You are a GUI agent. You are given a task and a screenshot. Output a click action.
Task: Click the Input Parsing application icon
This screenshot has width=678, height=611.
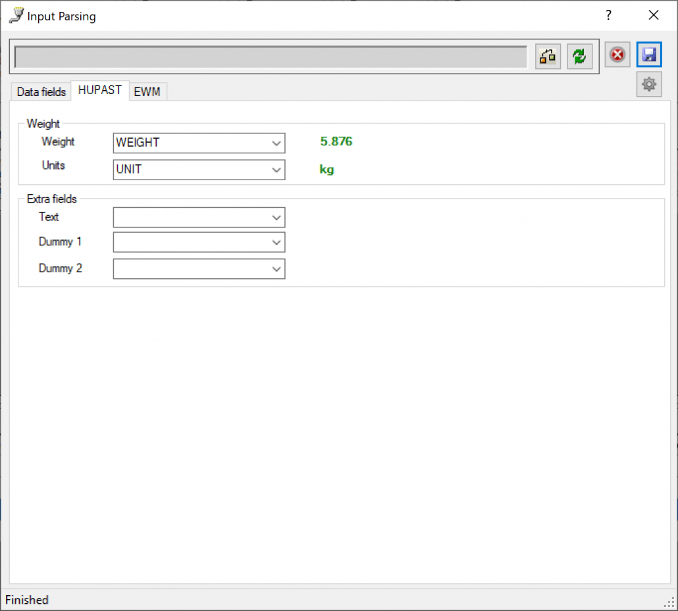15,14
